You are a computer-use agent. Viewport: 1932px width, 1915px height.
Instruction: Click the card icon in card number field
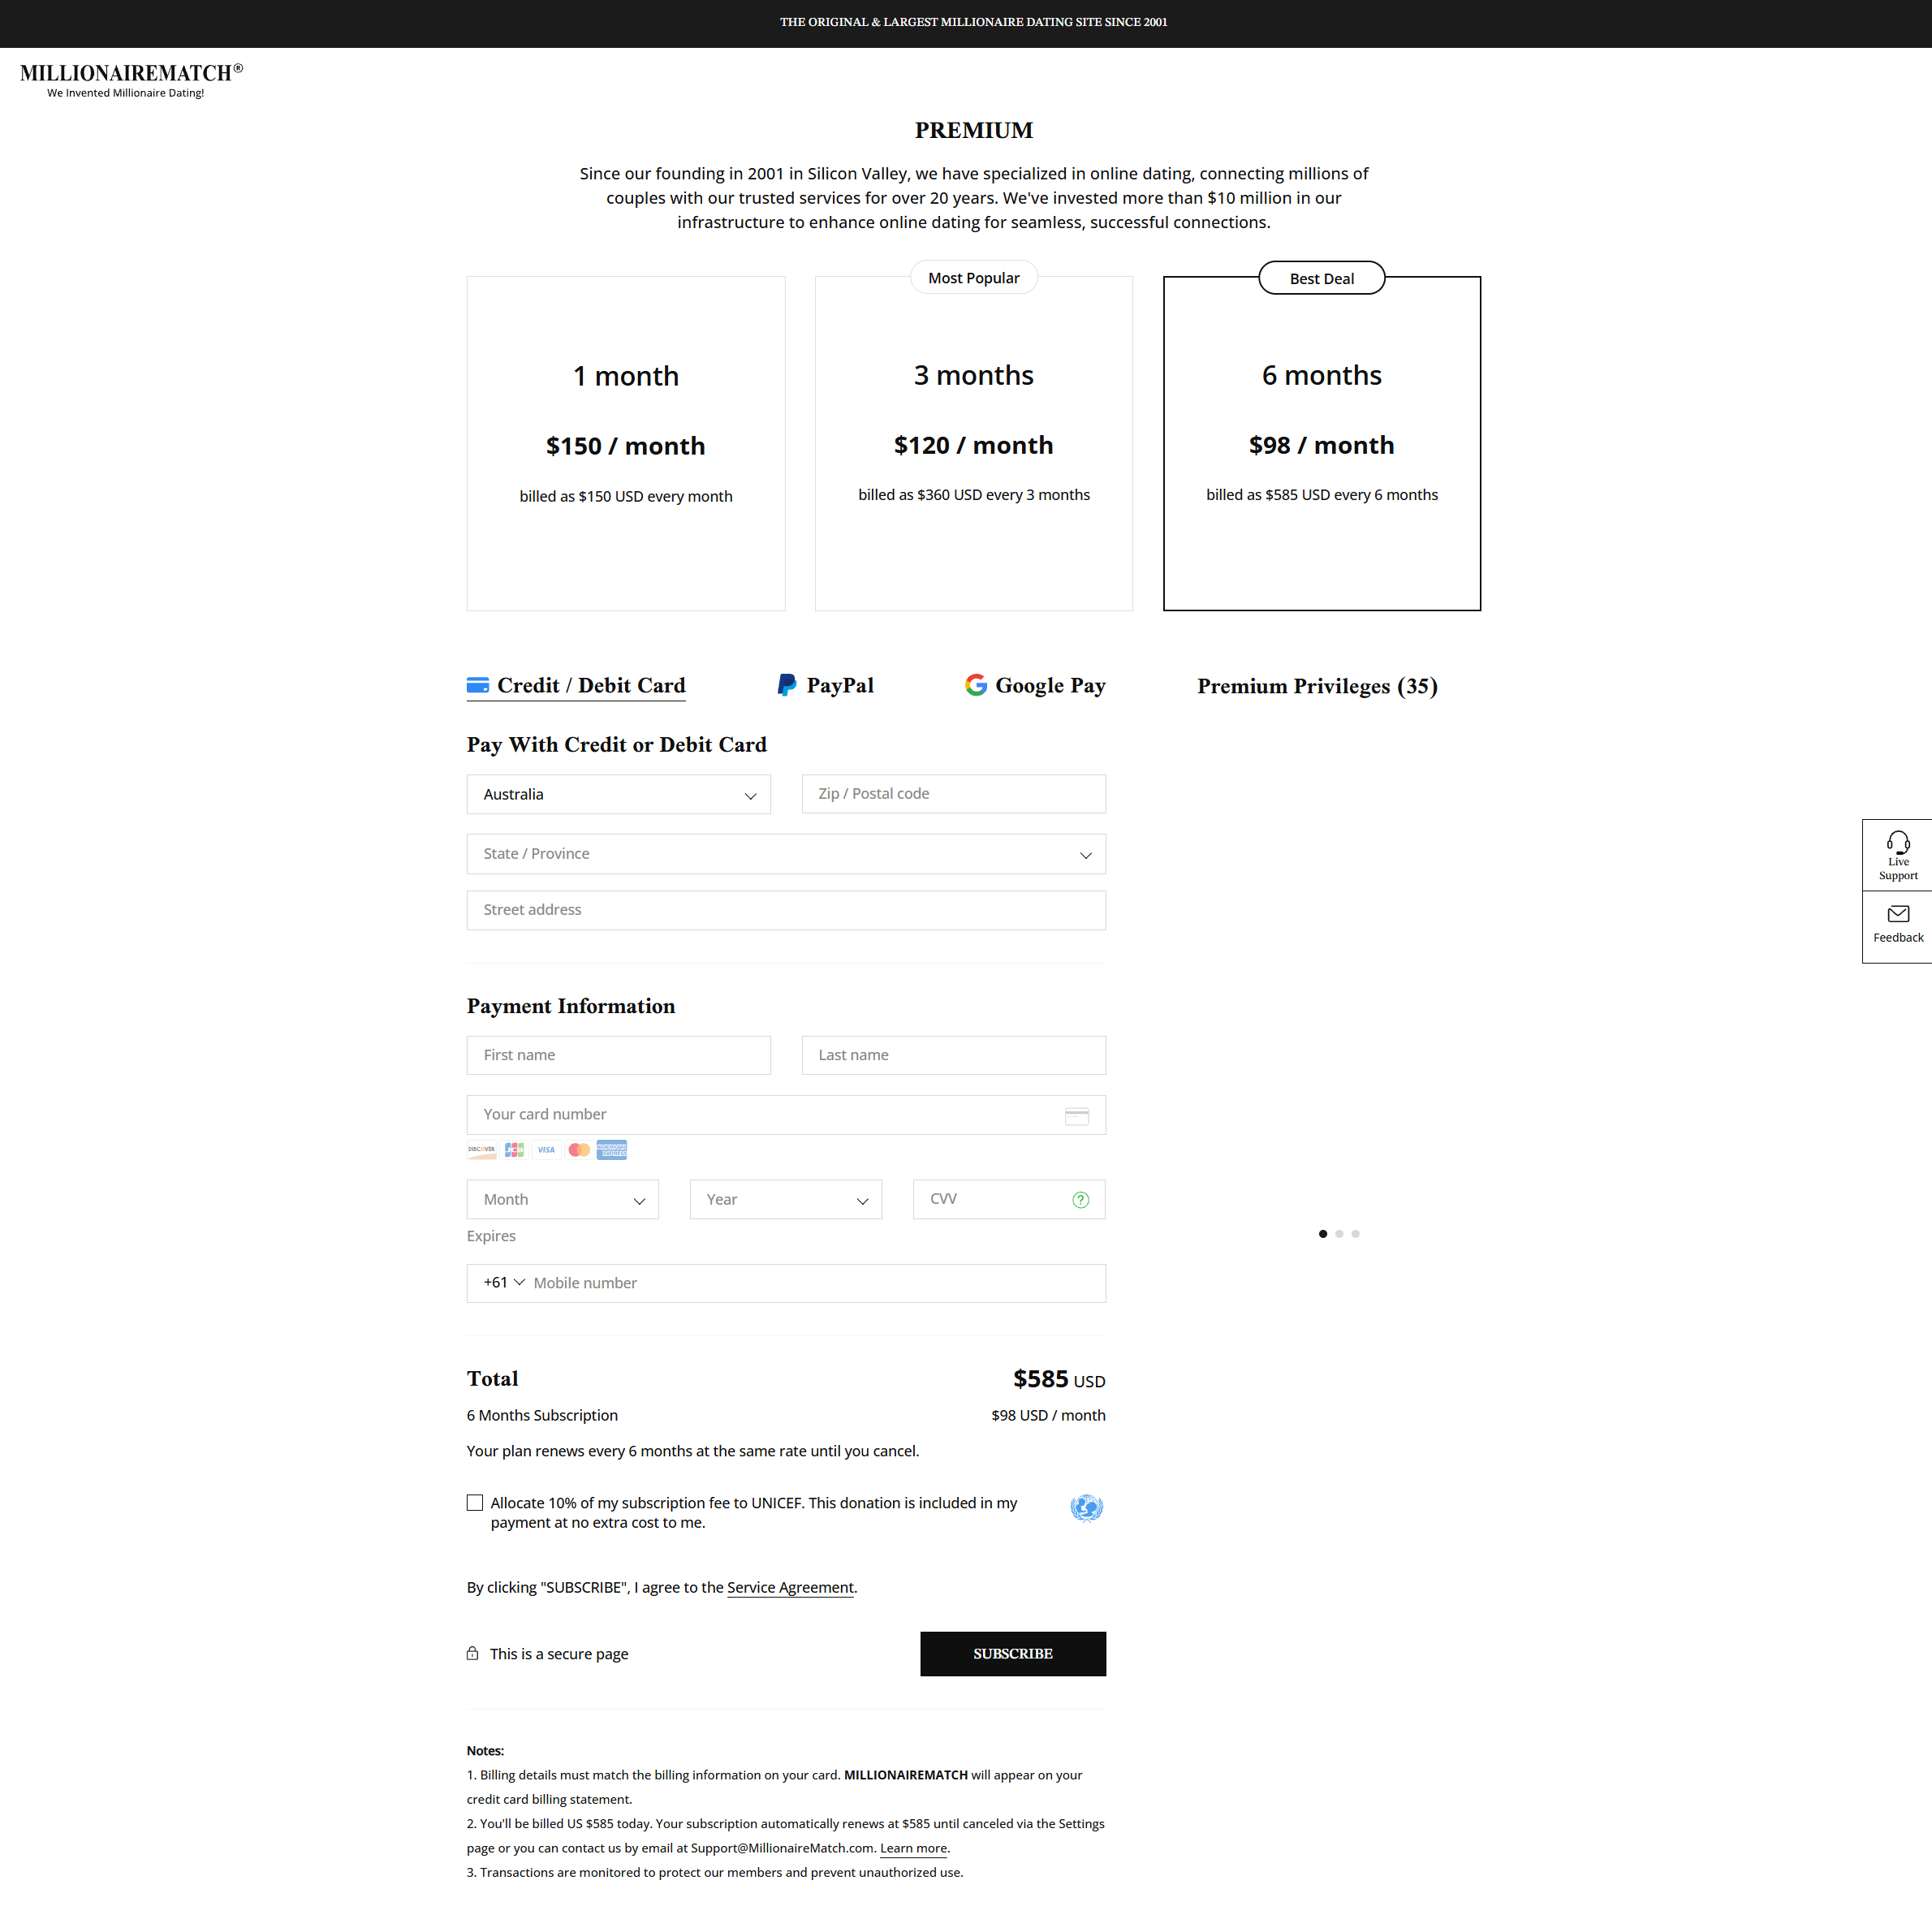[x=1076, y=1115]
